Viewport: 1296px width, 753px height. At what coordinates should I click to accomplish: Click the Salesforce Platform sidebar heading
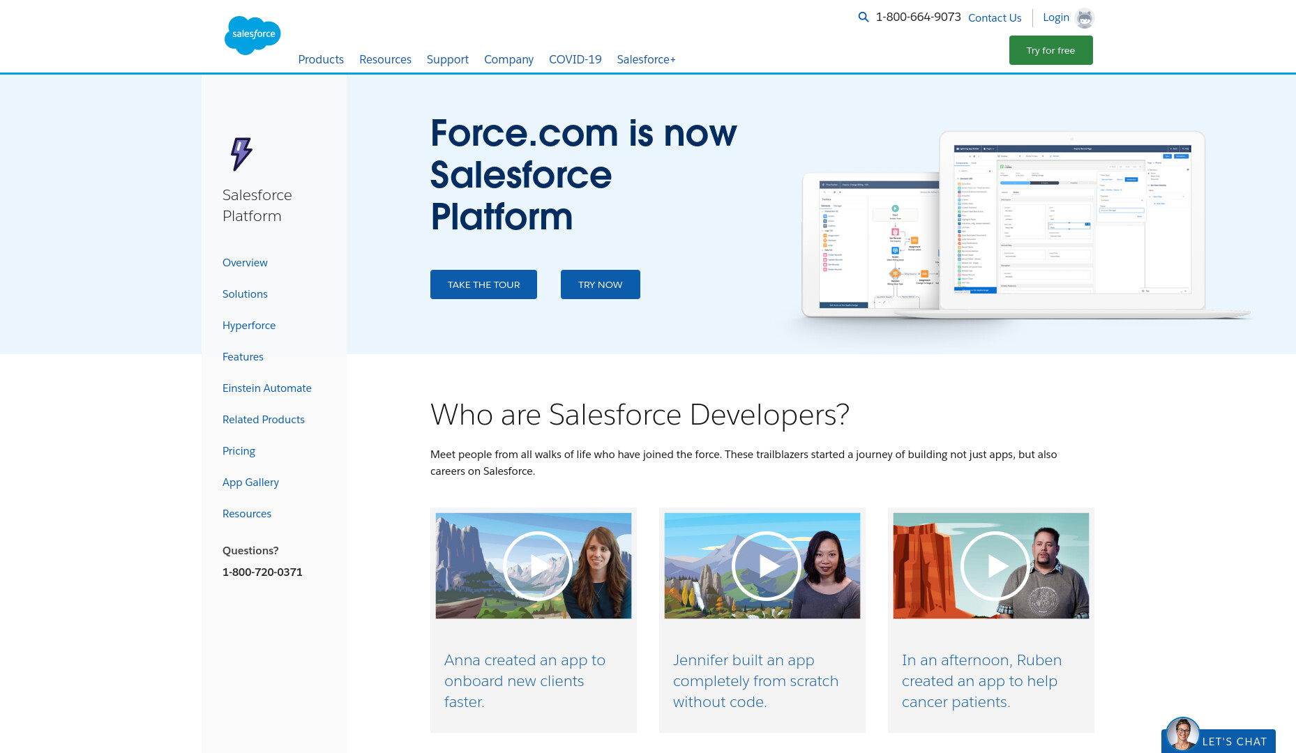point(257,206)
